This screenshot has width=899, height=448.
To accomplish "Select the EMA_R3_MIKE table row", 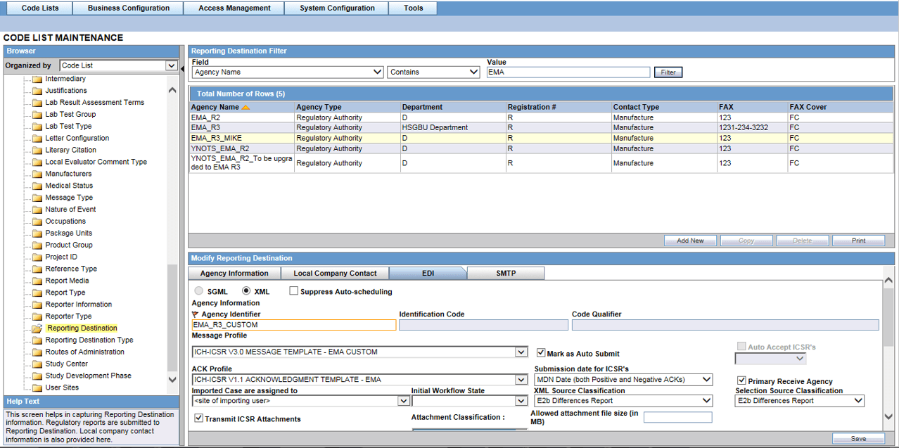I will click(541, 139).
